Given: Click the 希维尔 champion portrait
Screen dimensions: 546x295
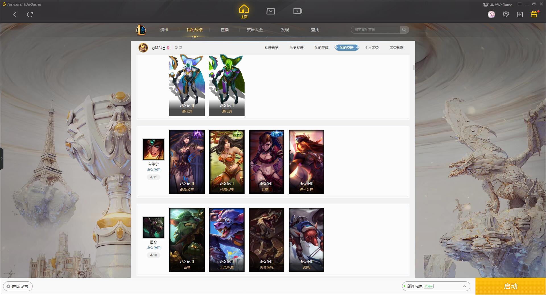Looking at the screenshot, I should (154, 149).
